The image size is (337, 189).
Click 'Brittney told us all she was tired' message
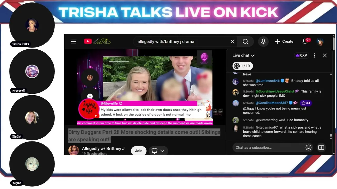coord(281,83)
